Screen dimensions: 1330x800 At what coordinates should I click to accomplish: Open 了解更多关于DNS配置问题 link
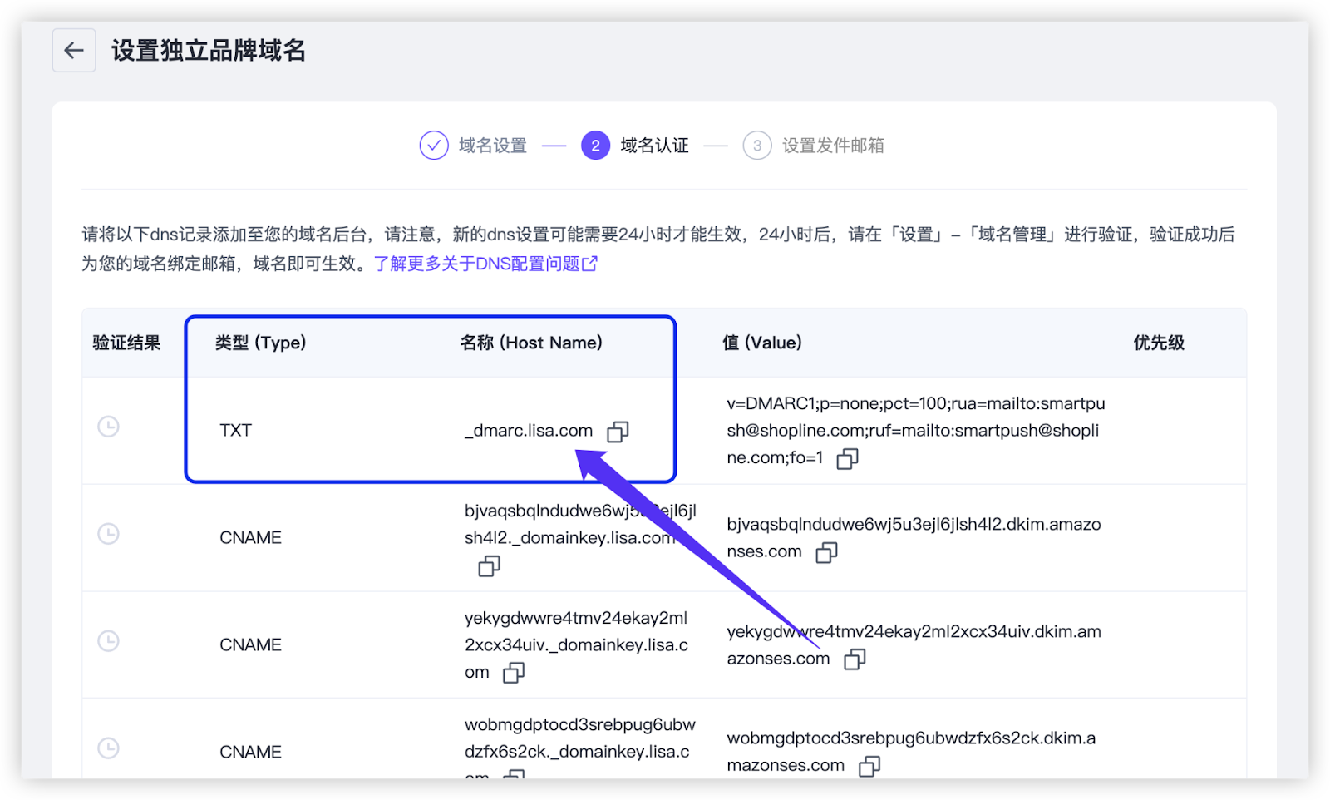click(x=485, y=264)
